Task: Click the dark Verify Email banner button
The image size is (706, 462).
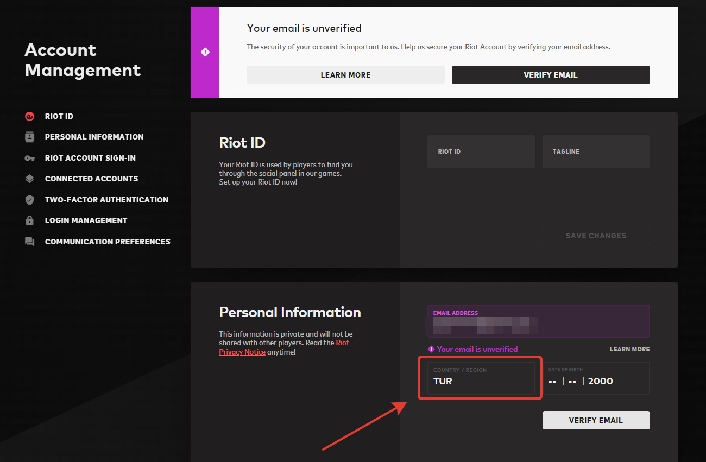Action: pos(551,75)
